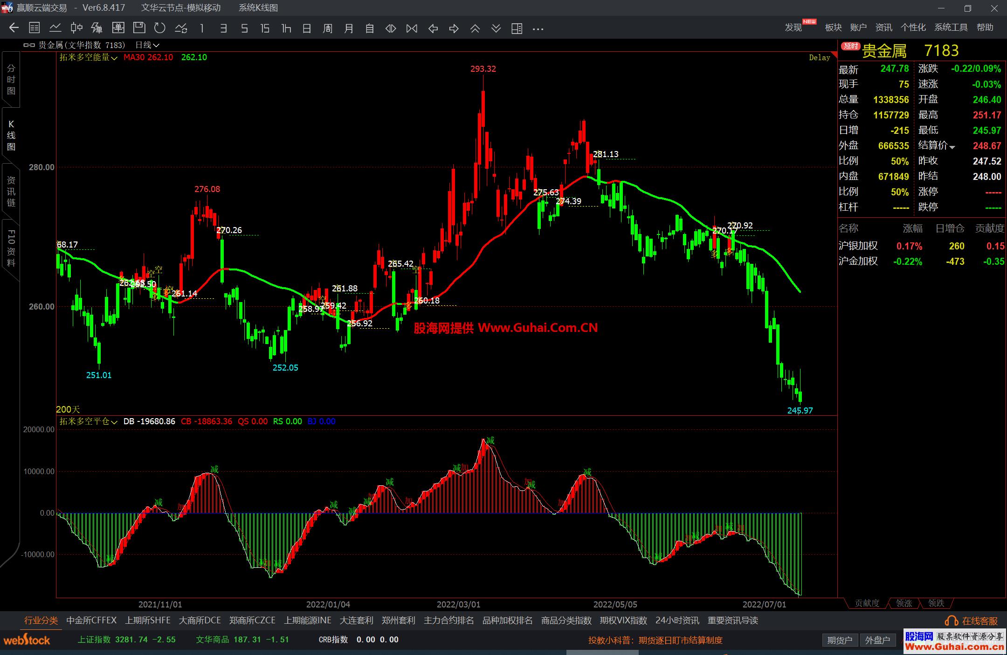
Task: Open the quote list icon
Action: click(34, 28)
